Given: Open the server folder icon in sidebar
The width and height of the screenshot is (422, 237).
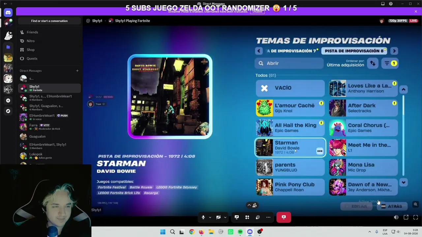Looking at the screenshot, I should 8,47.
